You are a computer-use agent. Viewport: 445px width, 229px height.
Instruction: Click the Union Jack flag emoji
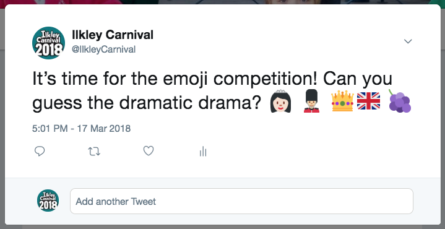click(x=368, y=101)
